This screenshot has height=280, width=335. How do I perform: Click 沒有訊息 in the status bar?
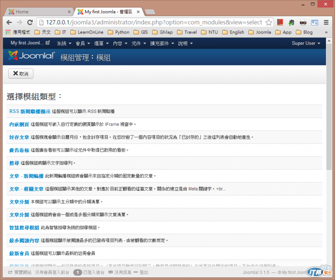(x=120, y=272)
